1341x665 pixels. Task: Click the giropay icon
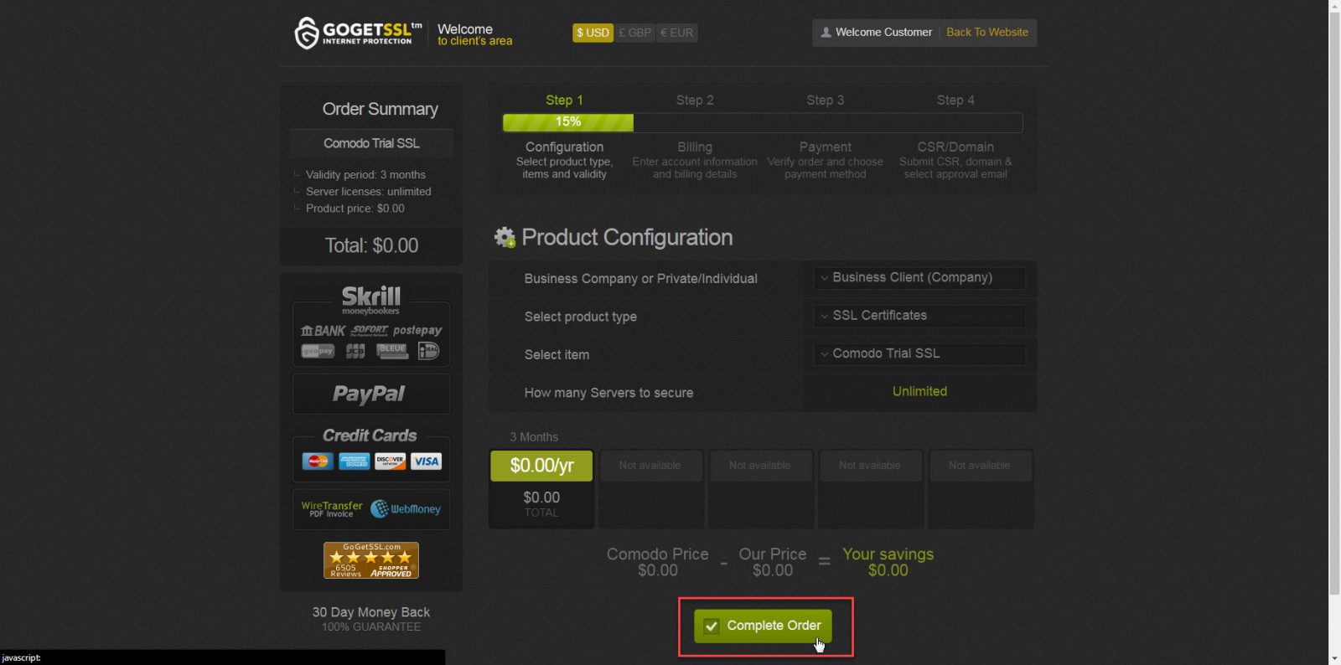click(318, 351)
